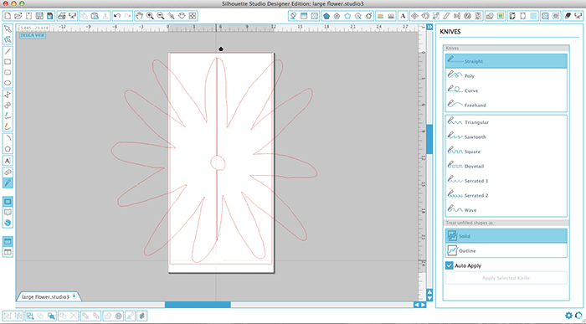Click Apply Selected Knife button
The width and height of the screenshot is (586, 324).
506,278
